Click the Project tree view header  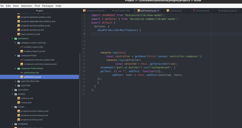pyautogui.click(x=40, y=10)
